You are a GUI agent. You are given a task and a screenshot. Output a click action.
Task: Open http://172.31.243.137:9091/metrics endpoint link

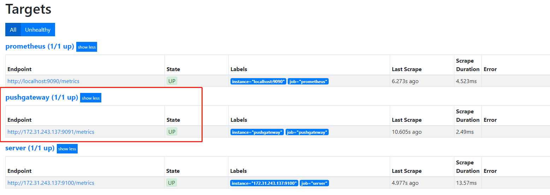pyautogui.click(x=51, y=132)
